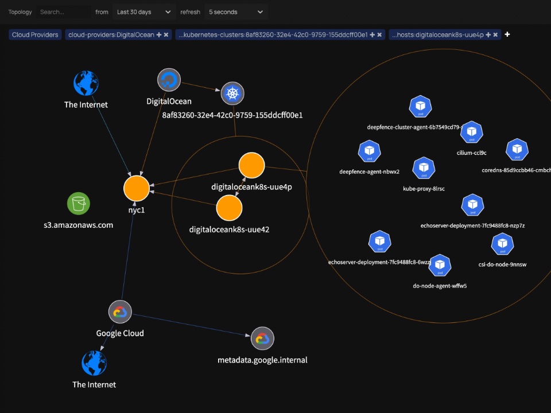
Task: Select the s3.amazonaws.com bucket icon
Action: click(x=79, y=203)
